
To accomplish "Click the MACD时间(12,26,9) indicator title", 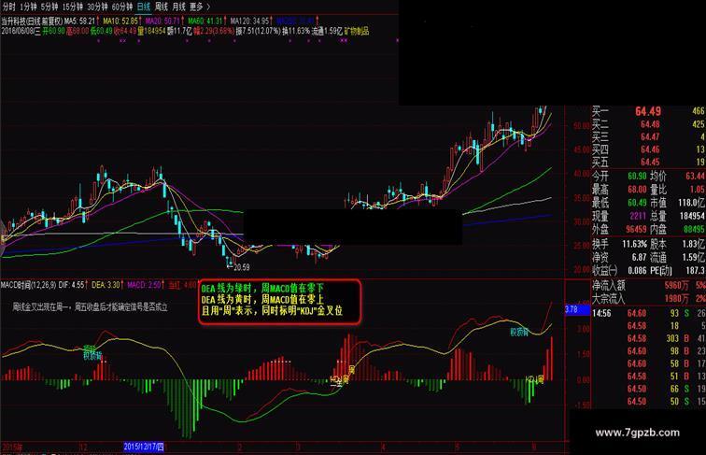I will [28, 285].
